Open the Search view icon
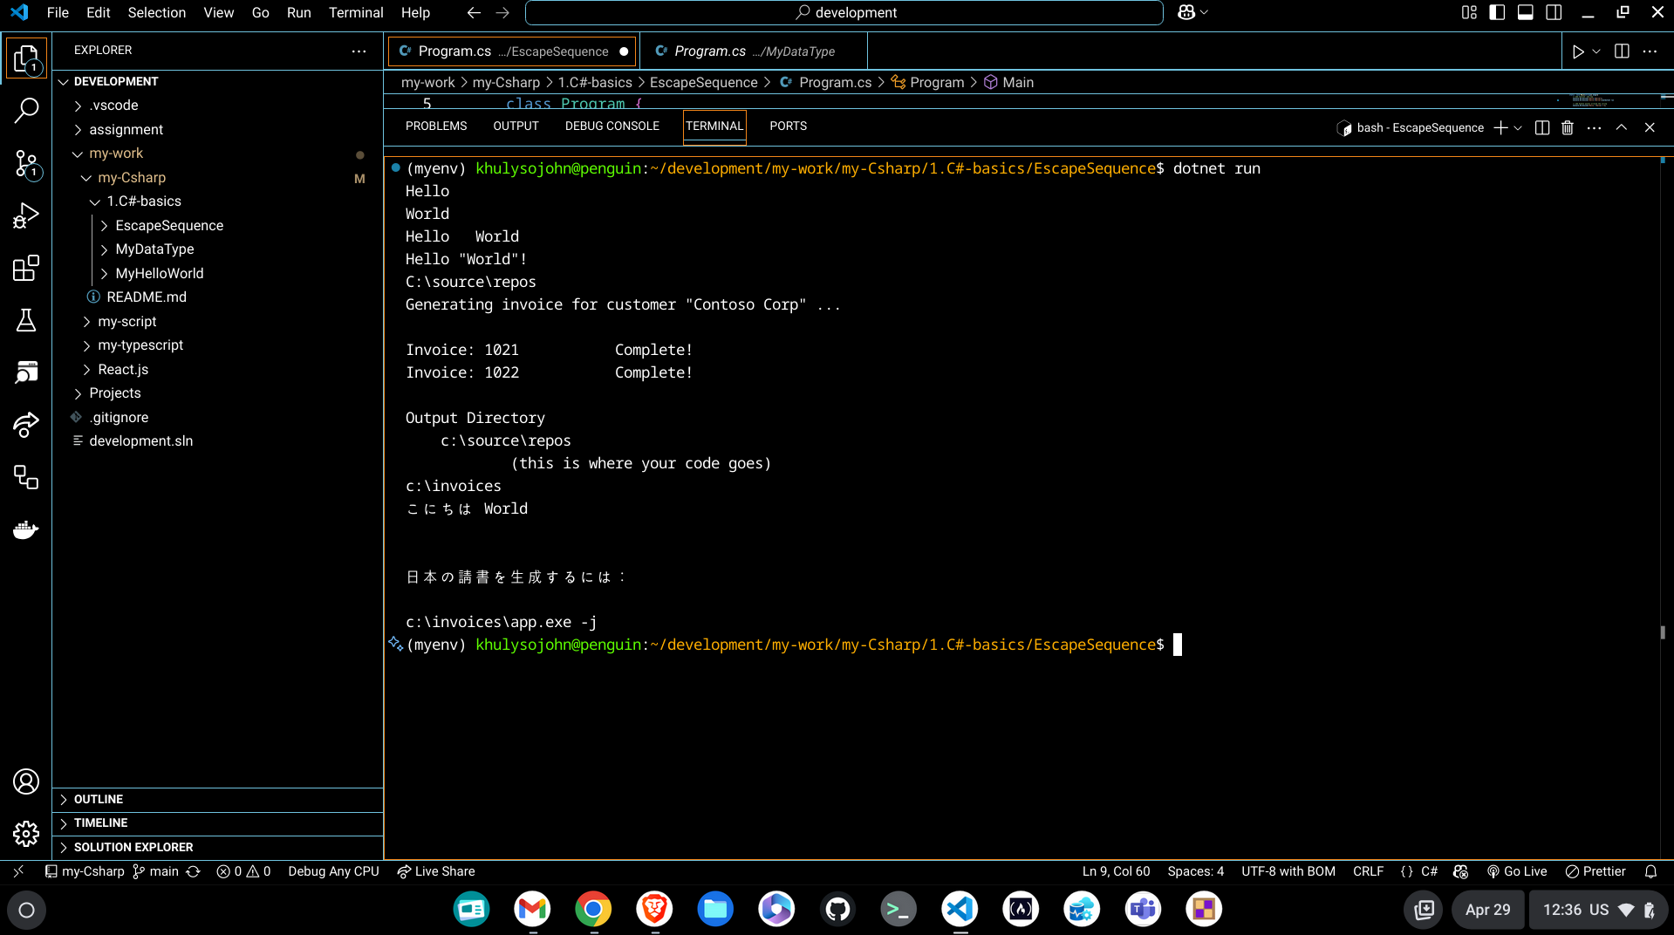This screenshot has width=1674, height=935. tap(26, 111)
